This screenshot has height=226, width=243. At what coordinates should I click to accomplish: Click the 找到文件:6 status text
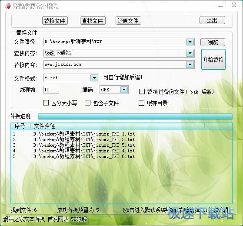(x=24, y=210)
